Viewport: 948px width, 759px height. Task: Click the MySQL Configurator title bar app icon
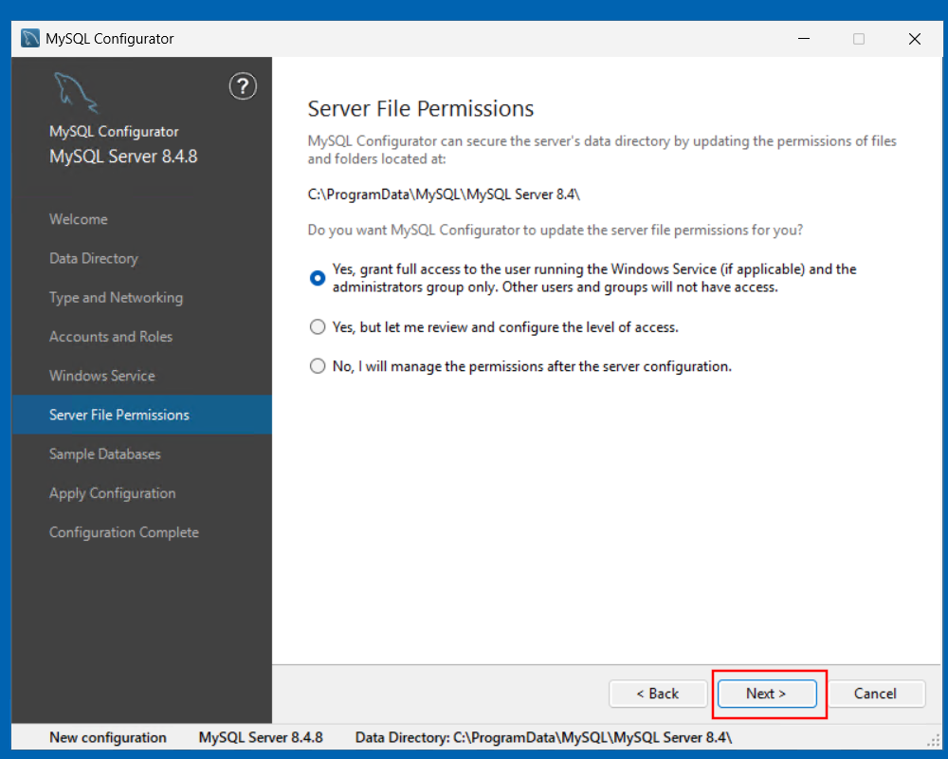click(30, 39)
